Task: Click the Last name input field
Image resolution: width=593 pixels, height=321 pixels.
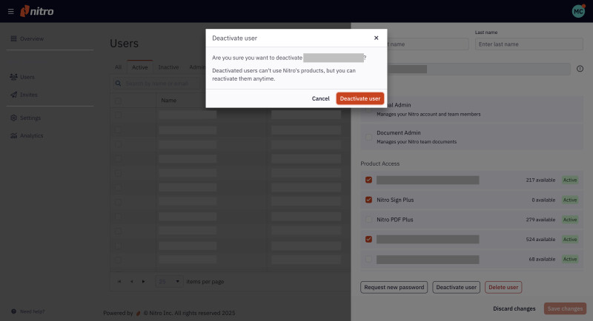Action: pyautogui.click(x=530, y=44)
